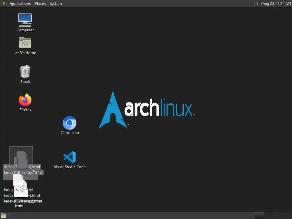Click the 'Visual Studio Code' label text

click(x=70, y=167)
